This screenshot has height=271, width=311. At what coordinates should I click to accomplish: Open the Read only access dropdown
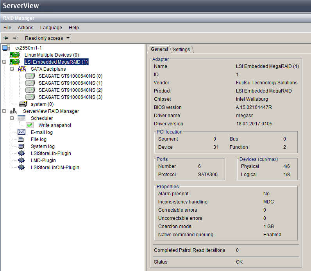coord(47,38)
